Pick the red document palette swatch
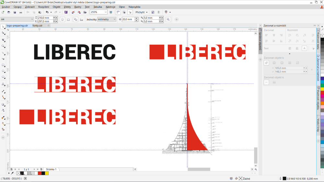The width and height of the screenshot is (324, 182). (40, 173)
